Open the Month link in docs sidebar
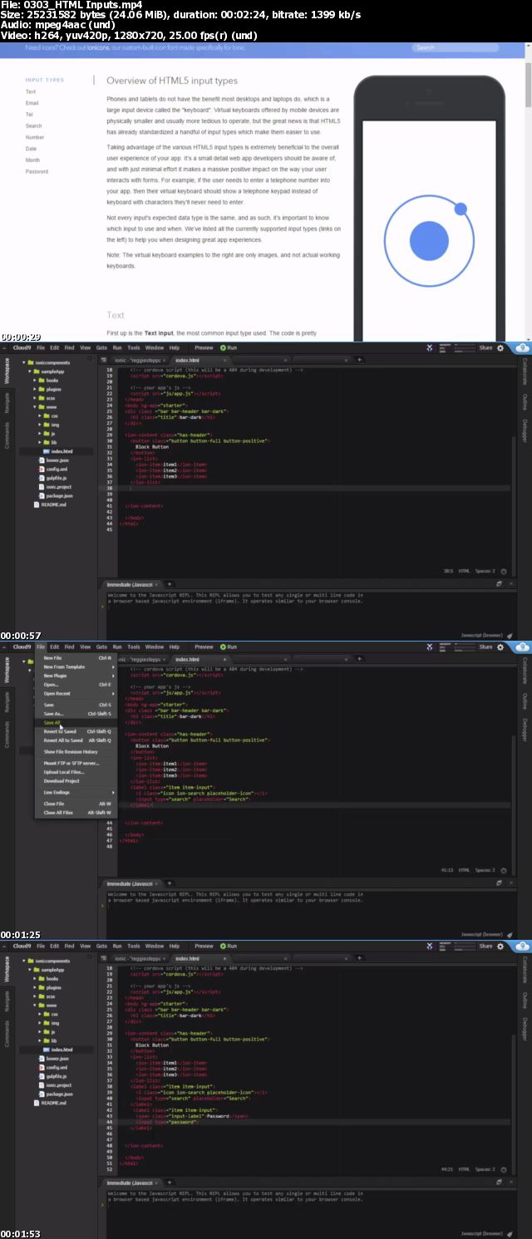The height and width of the screenshot is (1239, 532). (x=32, y=160)
